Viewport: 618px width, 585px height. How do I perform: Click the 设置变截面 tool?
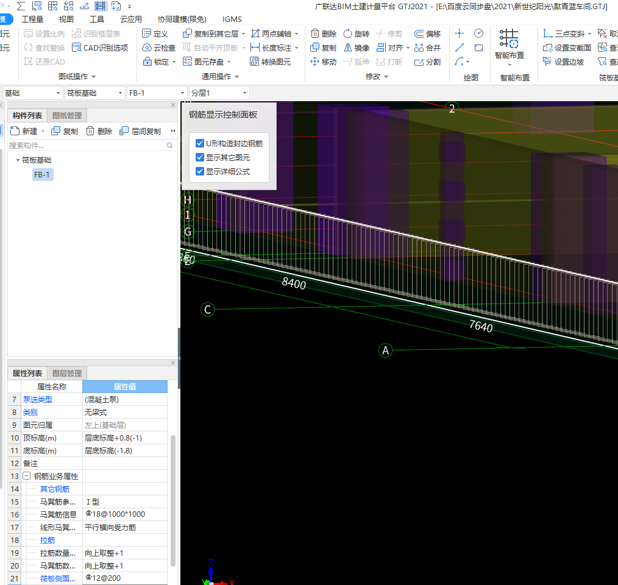[x=567, y=48]
